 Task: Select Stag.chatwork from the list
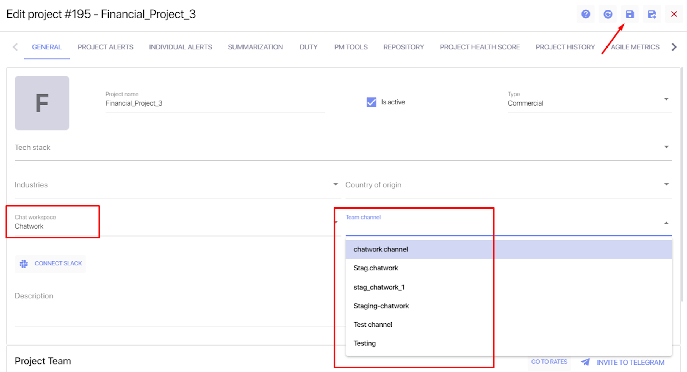pos(509,268)
